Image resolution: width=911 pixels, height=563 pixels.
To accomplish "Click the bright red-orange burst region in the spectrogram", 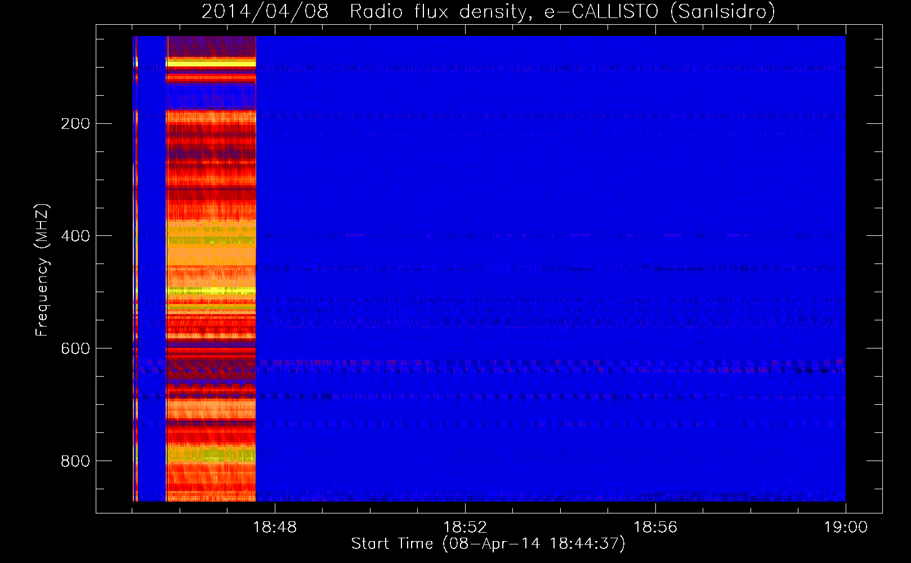I will point(211,269).
